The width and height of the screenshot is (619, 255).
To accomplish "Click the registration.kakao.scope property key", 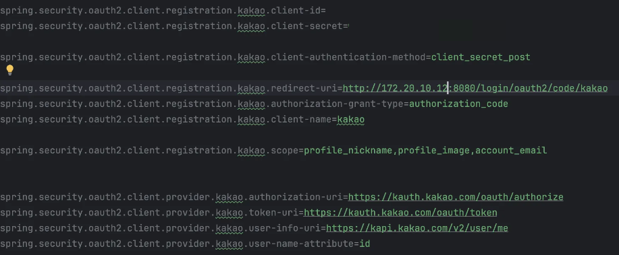I will 150,151.
